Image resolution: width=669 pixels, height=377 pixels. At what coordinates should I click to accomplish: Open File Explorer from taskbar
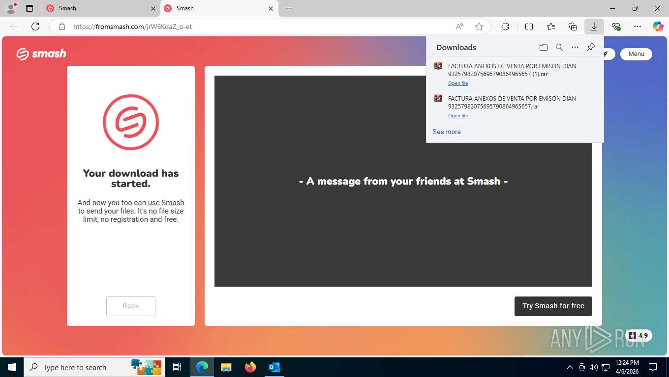(x=226, y=367)
